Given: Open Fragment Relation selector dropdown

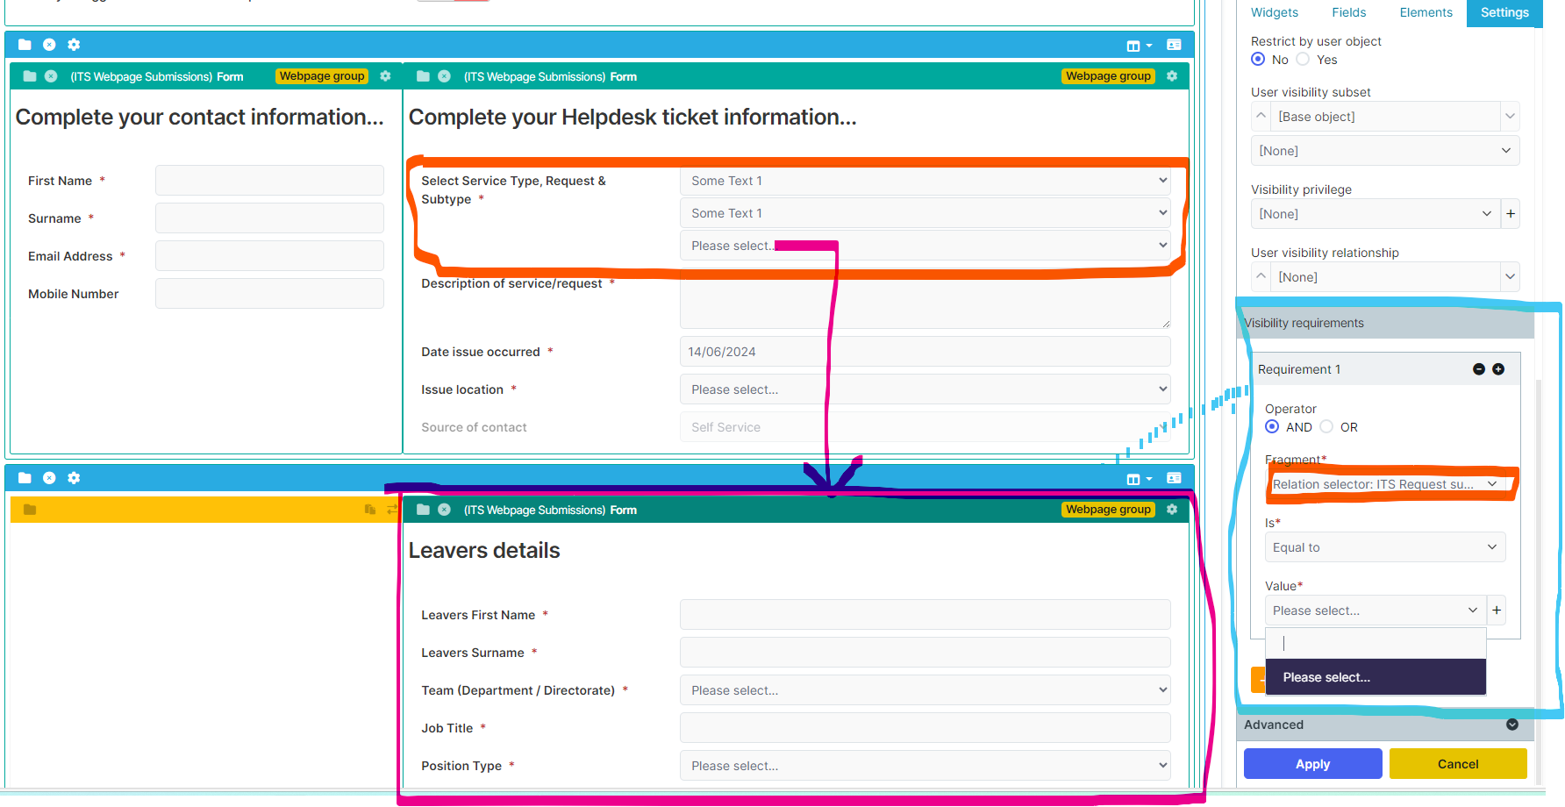Looking at the screenshot, I should [1385, 484].
